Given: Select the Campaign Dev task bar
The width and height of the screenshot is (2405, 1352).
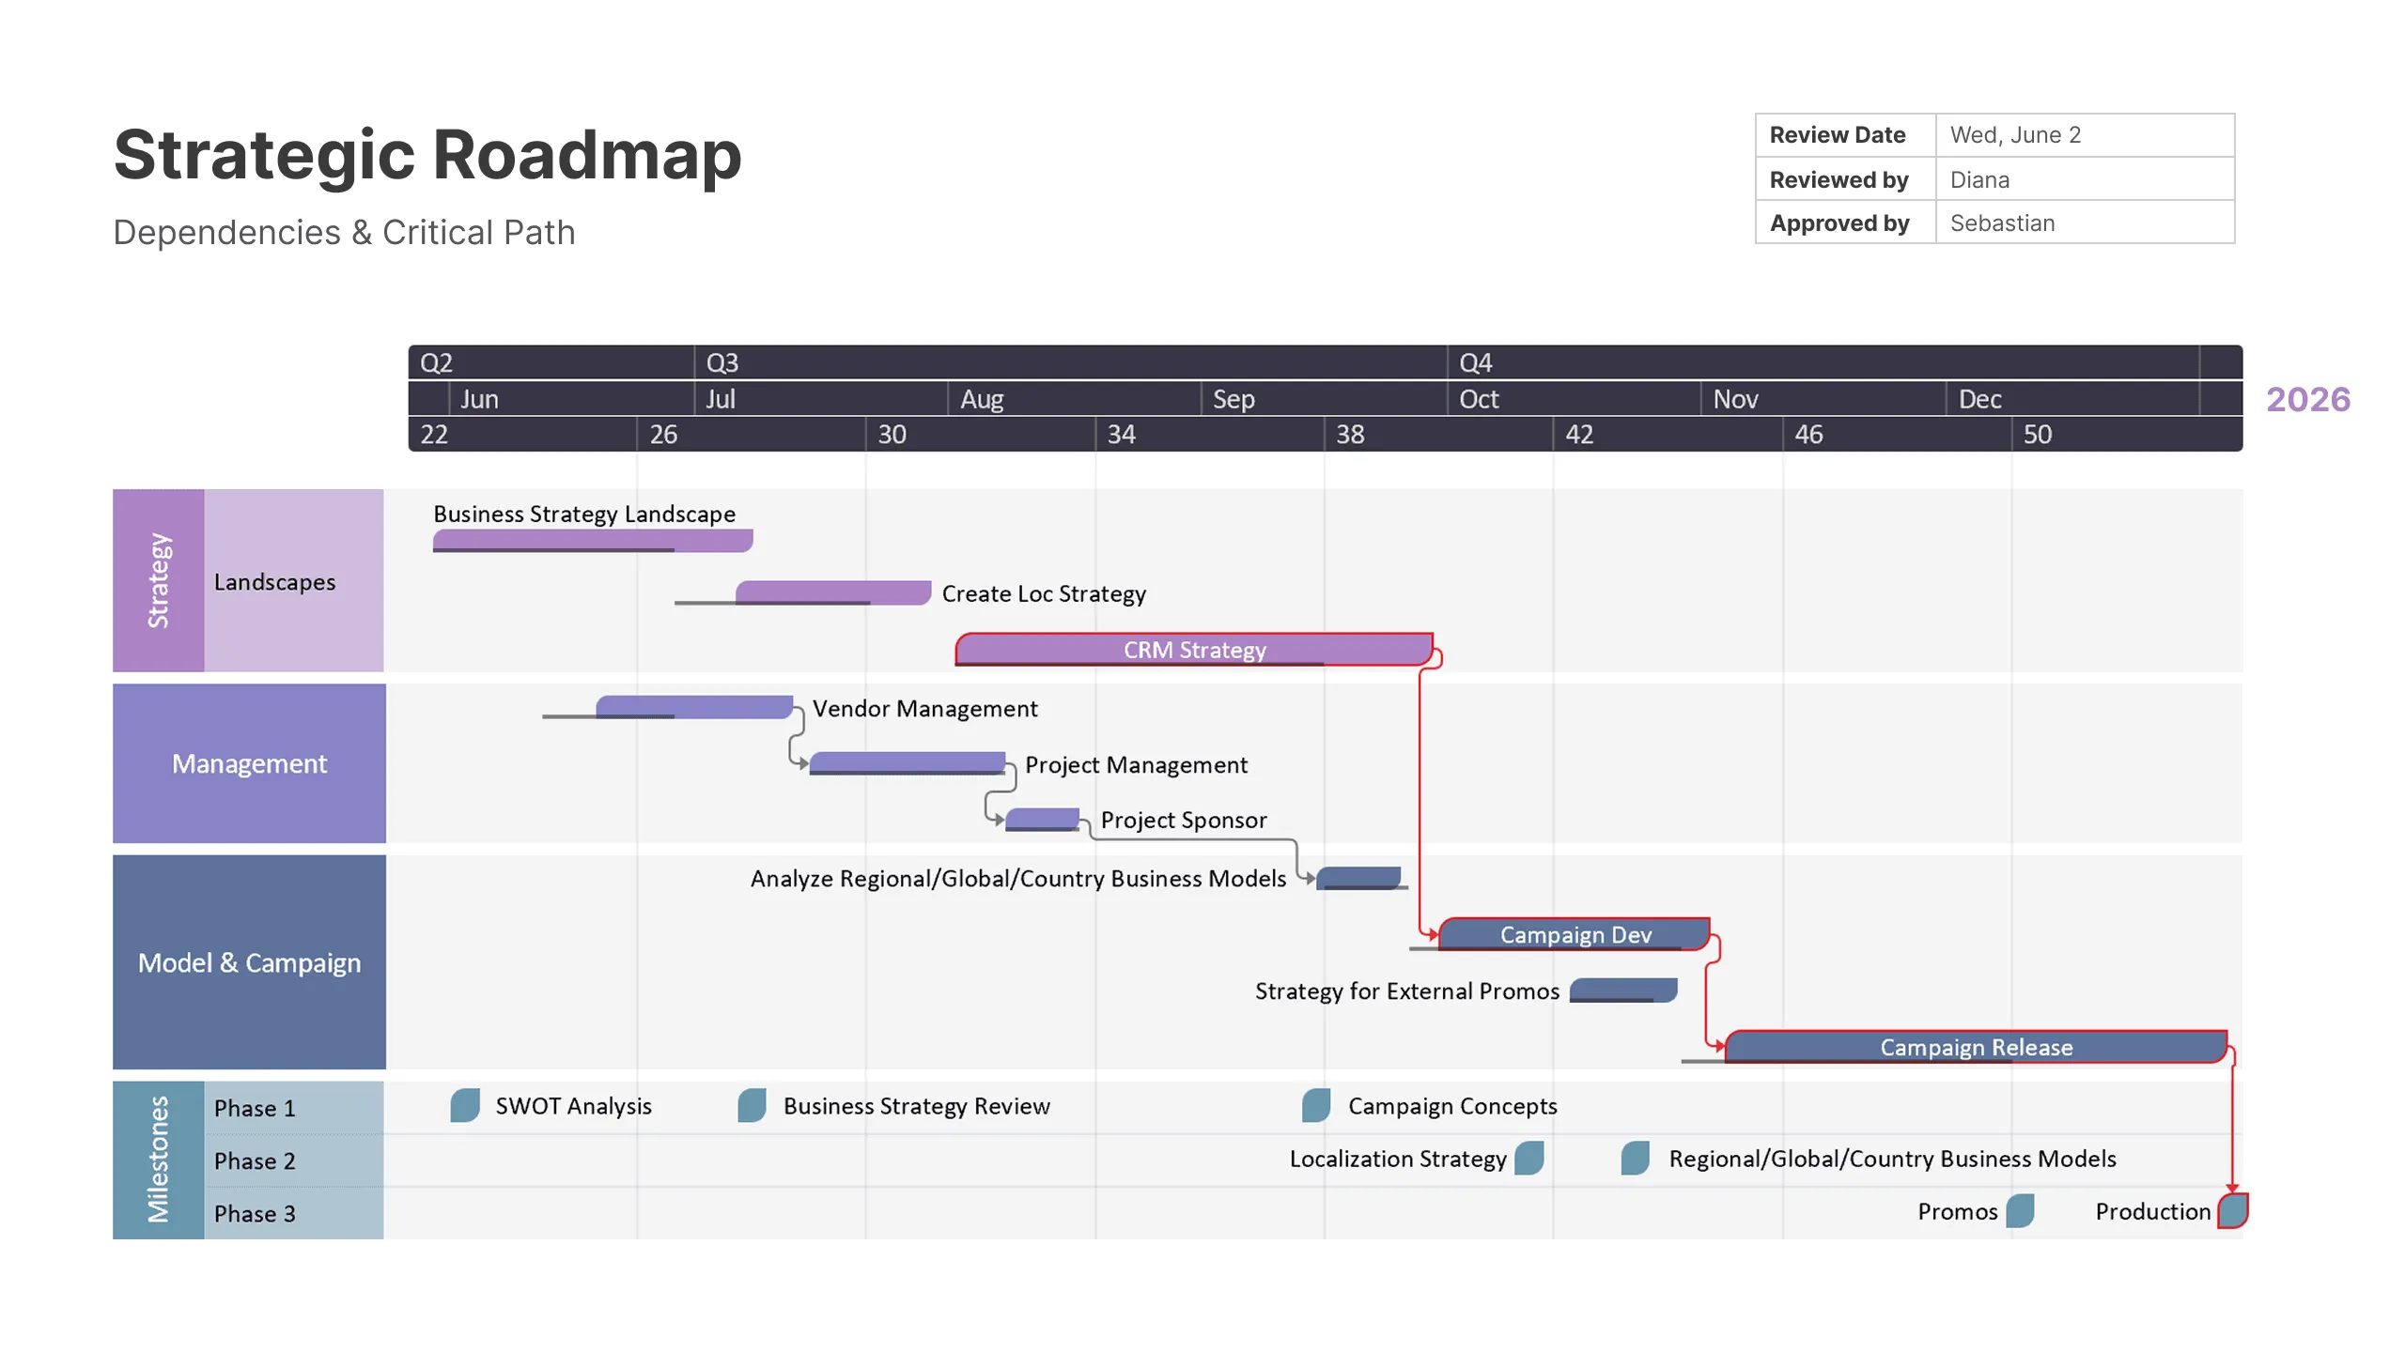Looking at the screenshot, I should (x=1574, y=934).
